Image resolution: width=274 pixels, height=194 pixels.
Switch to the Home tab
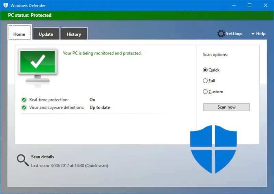point(20,33)
